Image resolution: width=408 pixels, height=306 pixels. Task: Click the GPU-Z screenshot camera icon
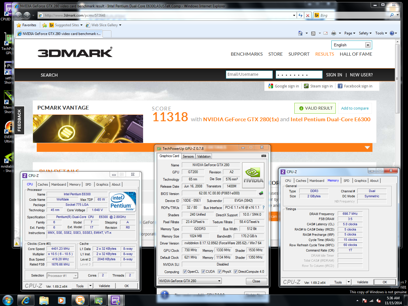pyautogui.click(x=264, y=156)
